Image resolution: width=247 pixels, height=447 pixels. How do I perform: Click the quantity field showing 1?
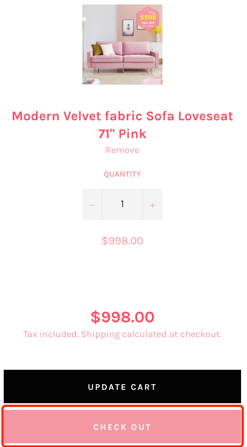[x=122, y=204]
